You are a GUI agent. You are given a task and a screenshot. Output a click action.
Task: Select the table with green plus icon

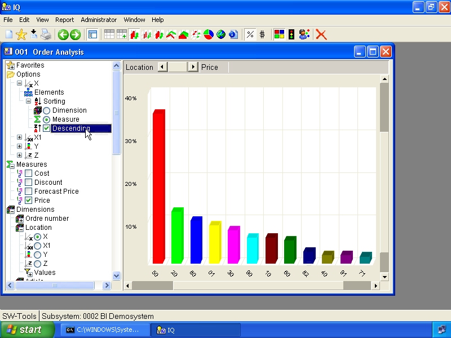(x=121, y=34)
